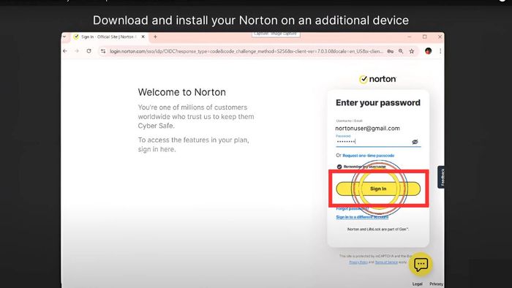512x288 pixels.
Task: Open the password manager key icon
Action: pyautogui.click(x=390, y=51)
